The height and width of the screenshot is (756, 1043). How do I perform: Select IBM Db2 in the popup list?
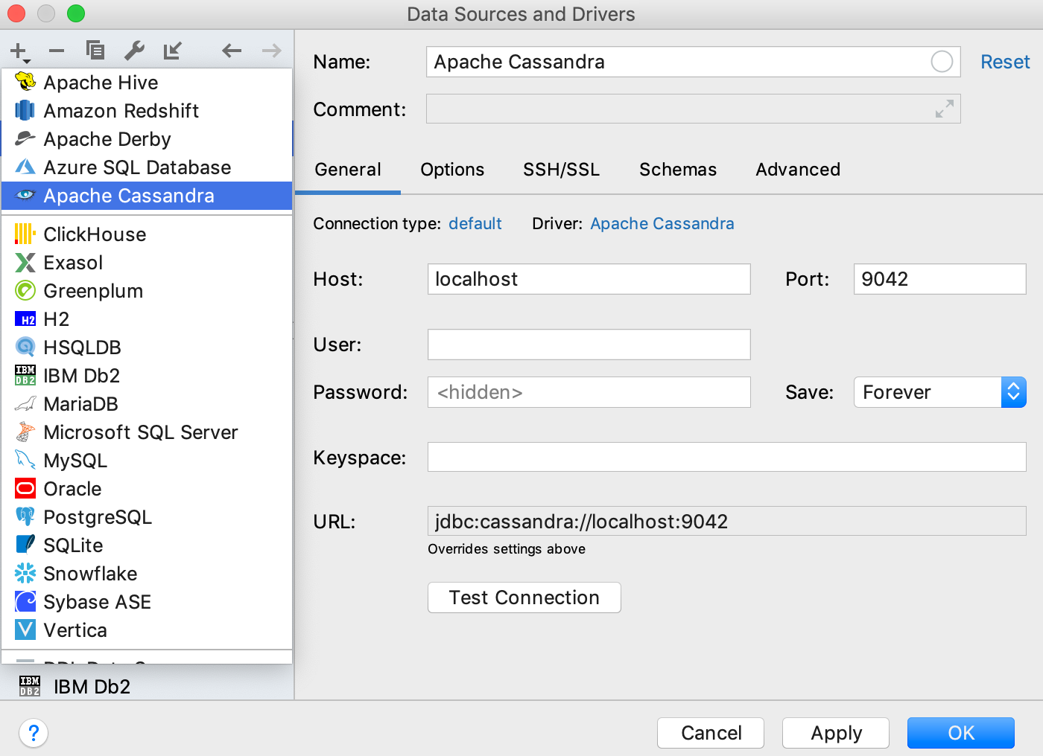coord(147,376)
